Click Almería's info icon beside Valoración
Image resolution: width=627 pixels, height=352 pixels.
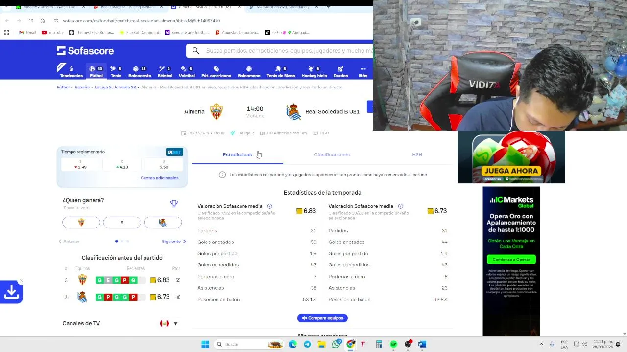[269, 206]
